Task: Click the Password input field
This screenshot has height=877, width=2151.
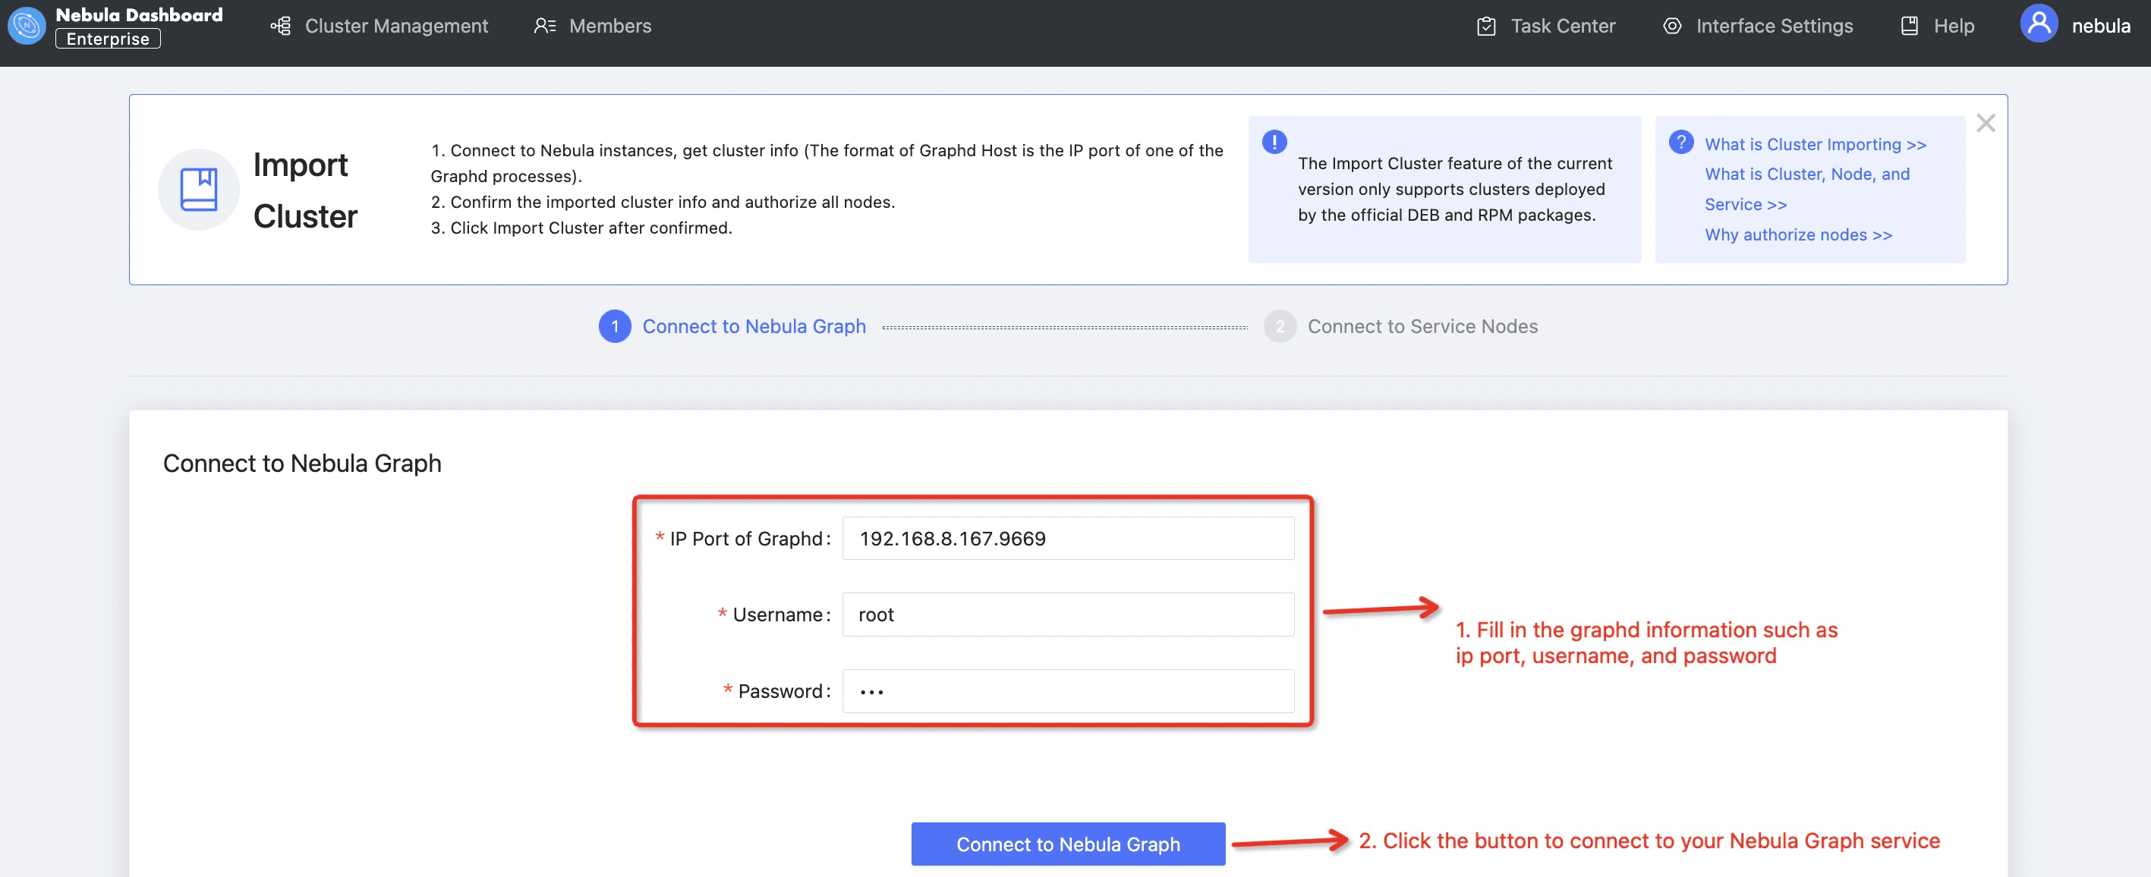Action: click(1067, 691)
